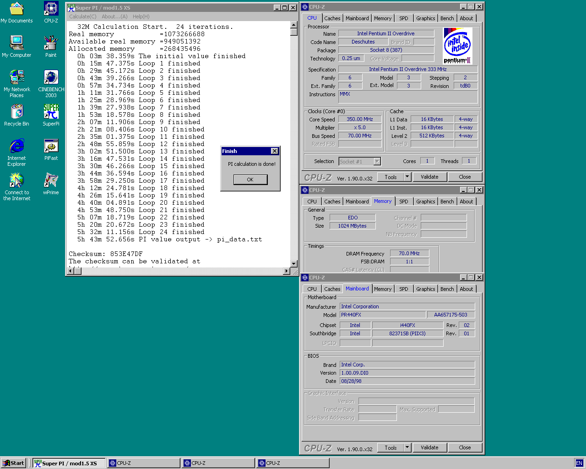586x469 pixels.
Task: Click Super PI horizontal scrollbar right arrow
Action: coord(287,271)
